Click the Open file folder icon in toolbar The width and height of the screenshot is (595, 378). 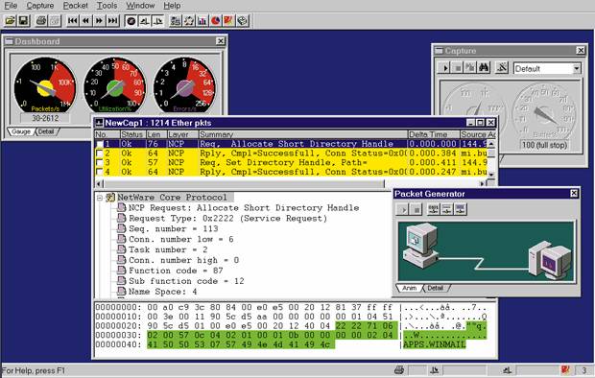pyautogui.click(x=10, y=20)
